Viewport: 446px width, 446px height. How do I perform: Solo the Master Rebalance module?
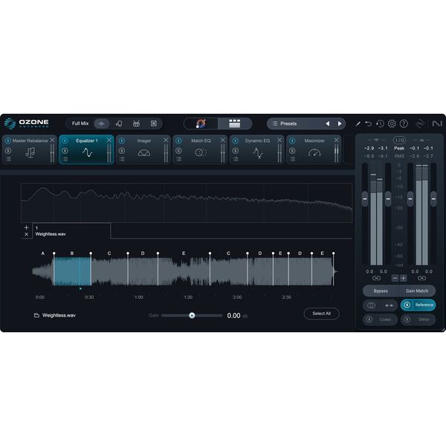(x=8, y=150)
